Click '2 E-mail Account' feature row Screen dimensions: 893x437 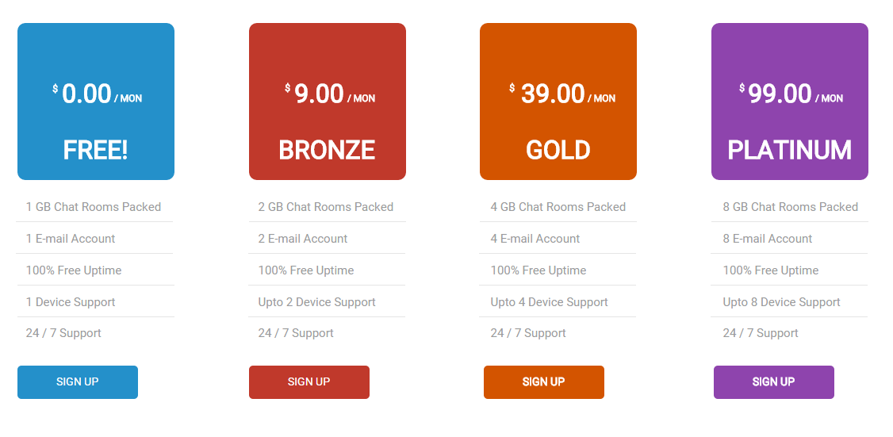327,238
